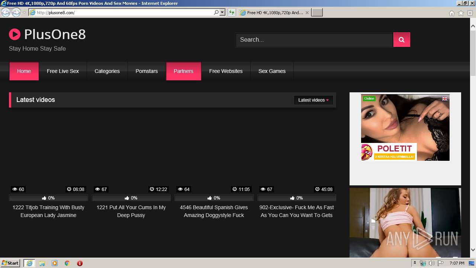
Task: Open the browser Home icon
Action: [x=451, y=13]
